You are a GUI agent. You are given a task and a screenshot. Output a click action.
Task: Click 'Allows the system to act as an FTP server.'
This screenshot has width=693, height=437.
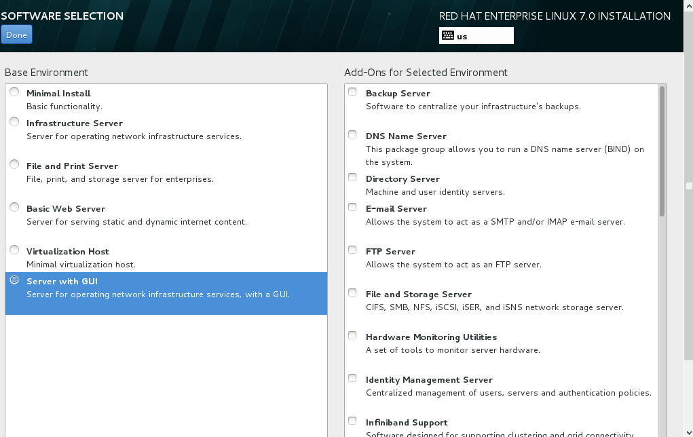tap(453, 265)
